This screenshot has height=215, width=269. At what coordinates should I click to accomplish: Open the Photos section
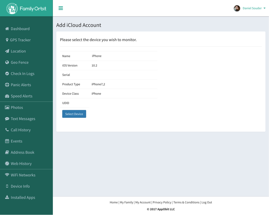[x=17, y=107]
